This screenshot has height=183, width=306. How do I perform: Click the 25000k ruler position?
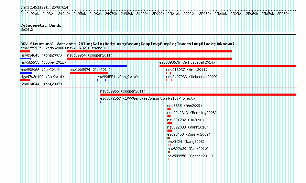[x=158, y=14]
